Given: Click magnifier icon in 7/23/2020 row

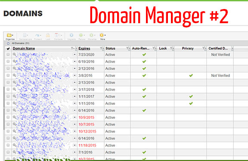Looking at the screenshot, I should [14, 55].
